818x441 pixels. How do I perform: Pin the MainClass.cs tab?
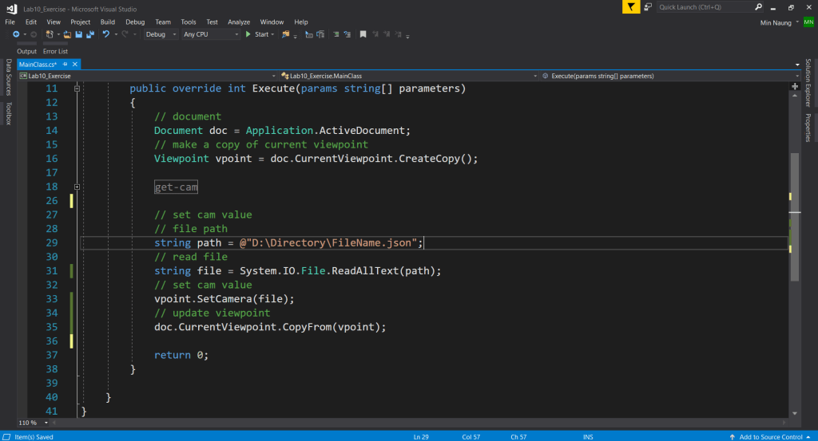63,64
